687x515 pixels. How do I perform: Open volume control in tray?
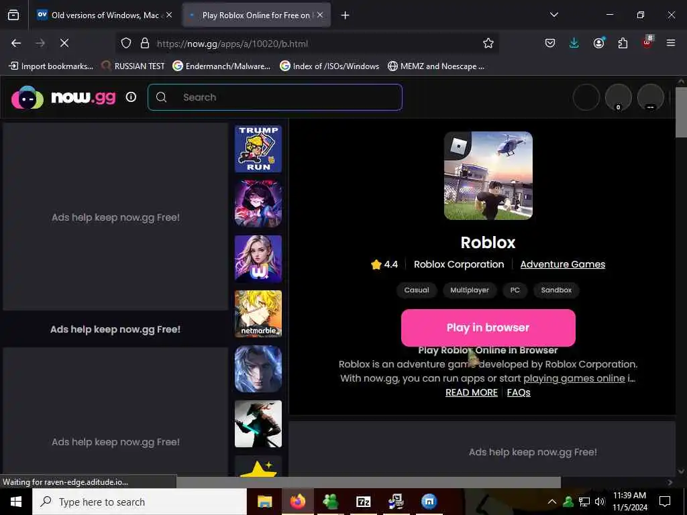point(599,502)
